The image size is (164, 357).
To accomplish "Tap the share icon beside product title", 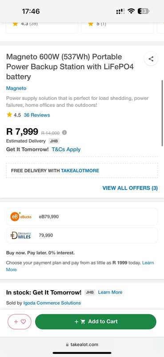I will click(151, 59).
